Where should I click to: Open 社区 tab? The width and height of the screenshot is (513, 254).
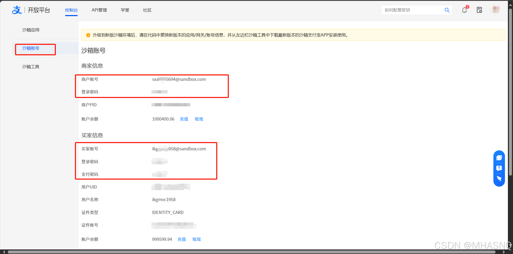tap(147, 10)
